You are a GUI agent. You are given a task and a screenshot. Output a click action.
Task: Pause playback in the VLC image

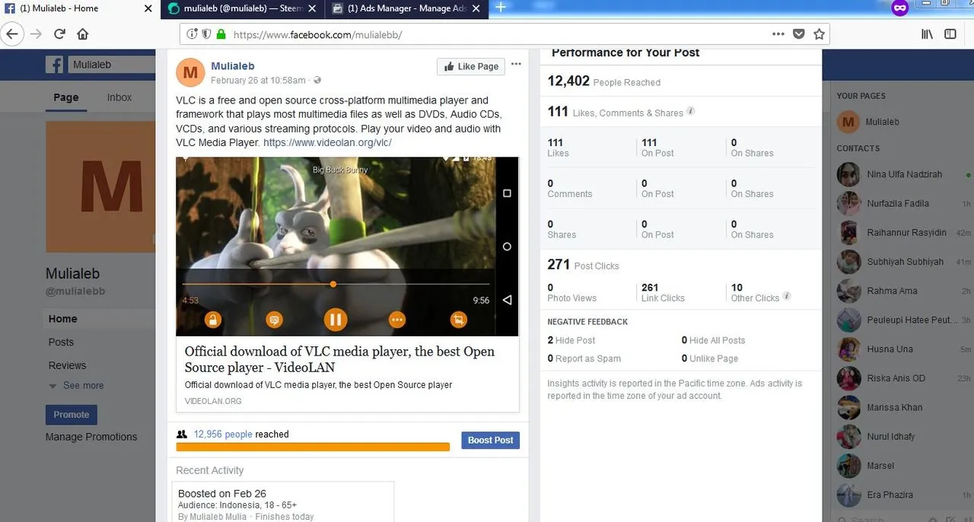coord(336,319)
